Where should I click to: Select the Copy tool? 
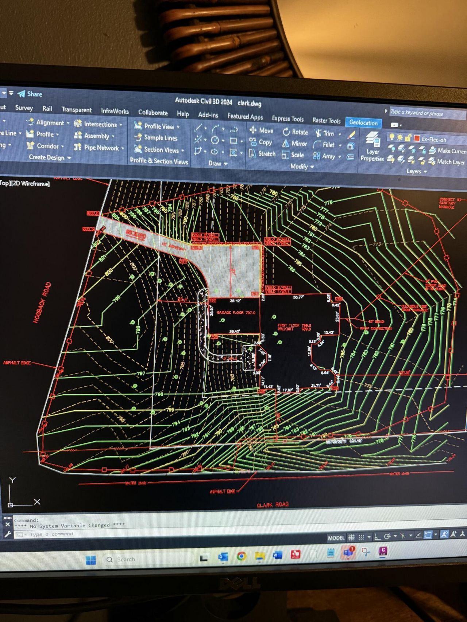point(261,142)
